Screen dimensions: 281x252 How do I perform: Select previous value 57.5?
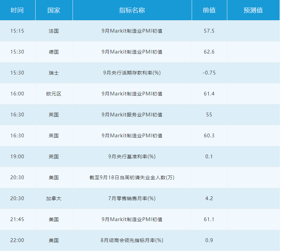pyautogui.click(x=209, y=31)
